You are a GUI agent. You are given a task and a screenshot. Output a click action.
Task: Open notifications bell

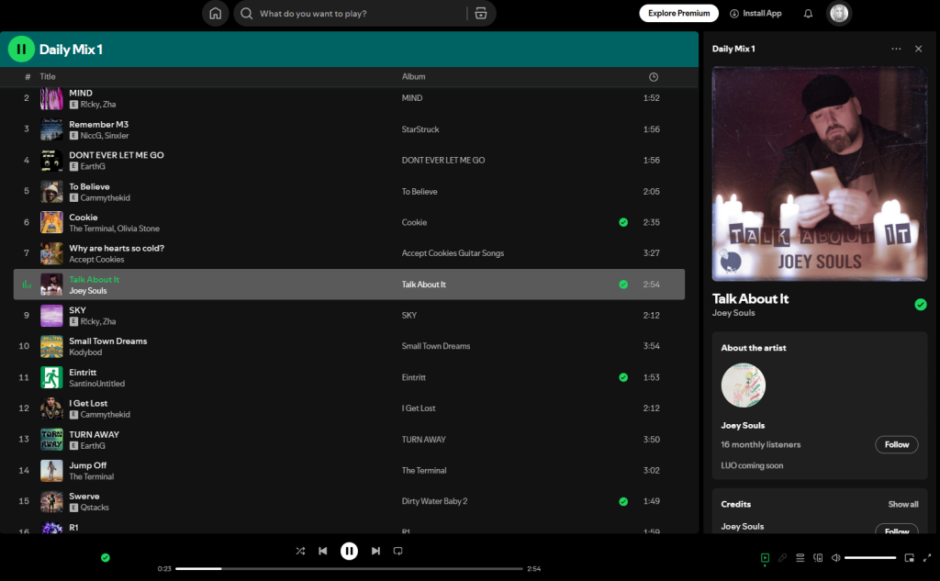pyautogui.click(x=808, y=13)
